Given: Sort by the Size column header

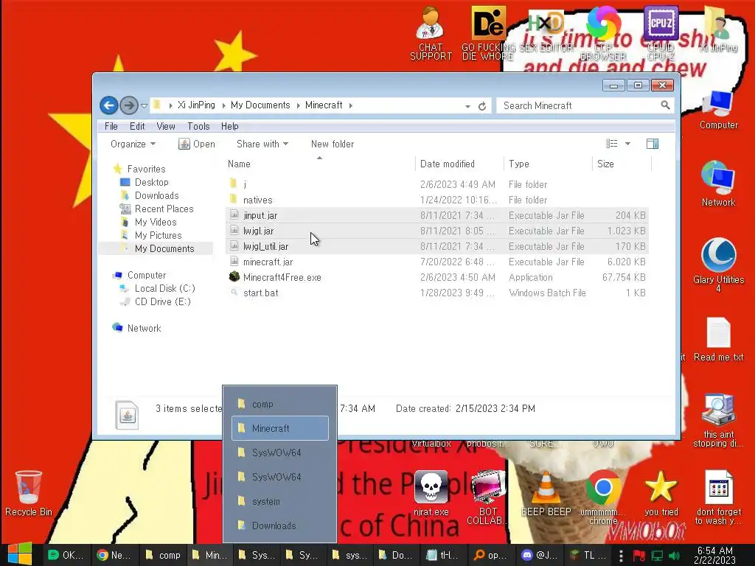Looking at the screenshot, I should point(622,164).
